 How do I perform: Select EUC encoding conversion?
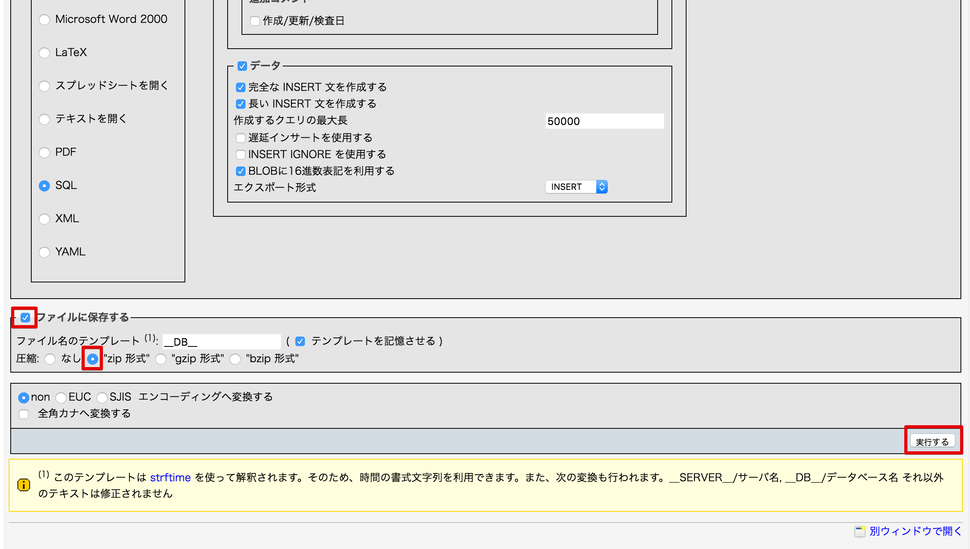tap(61, 398)
